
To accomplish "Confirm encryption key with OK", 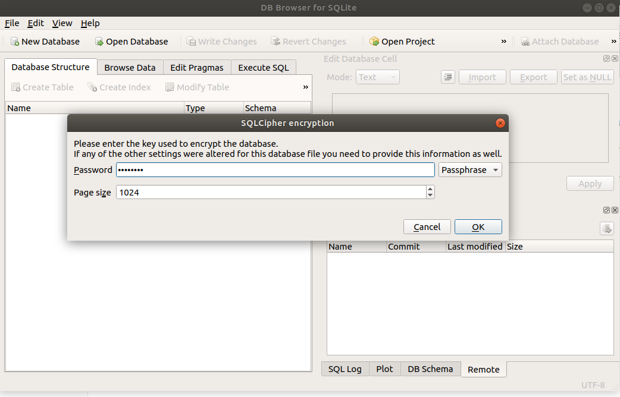I will point(478,227).
